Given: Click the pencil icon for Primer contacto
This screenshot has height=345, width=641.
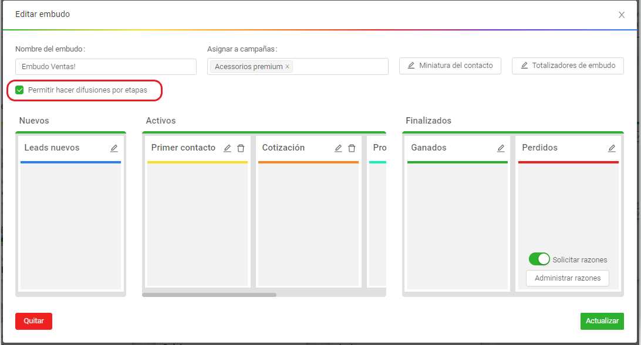Looking at the screenshot, I should click(227, 148).
